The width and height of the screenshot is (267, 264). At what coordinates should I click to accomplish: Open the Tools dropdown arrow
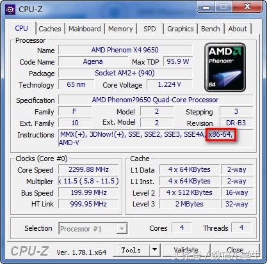[155, 250]
